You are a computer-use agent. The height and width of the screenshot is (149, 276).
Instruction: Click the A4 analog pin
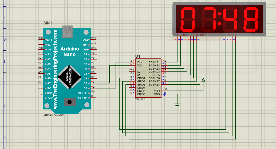pos(49,69)
